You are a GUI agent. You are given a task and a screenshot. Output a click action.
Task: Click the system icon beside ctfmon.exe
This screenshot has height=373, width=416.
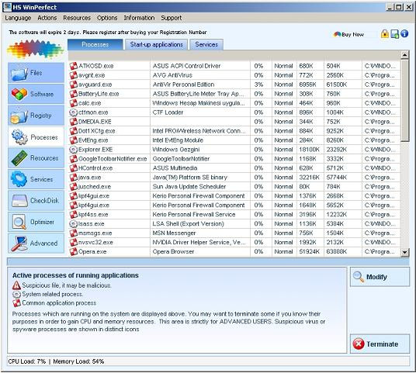tap(73, 112)
